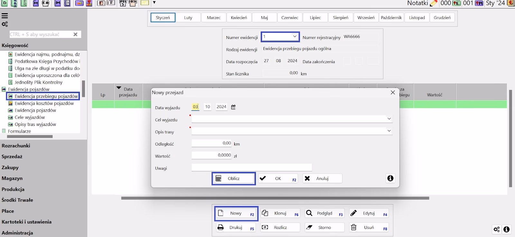Expand the Opis trasy dropdown
The width and height of the screenshot is (515, 237).
pos(389,131)
